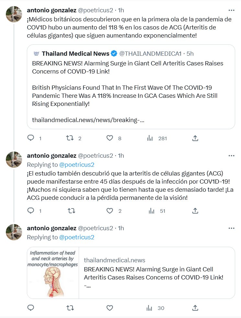
Task: View analytics showing 281 views
Action: (x=150, y=138)
